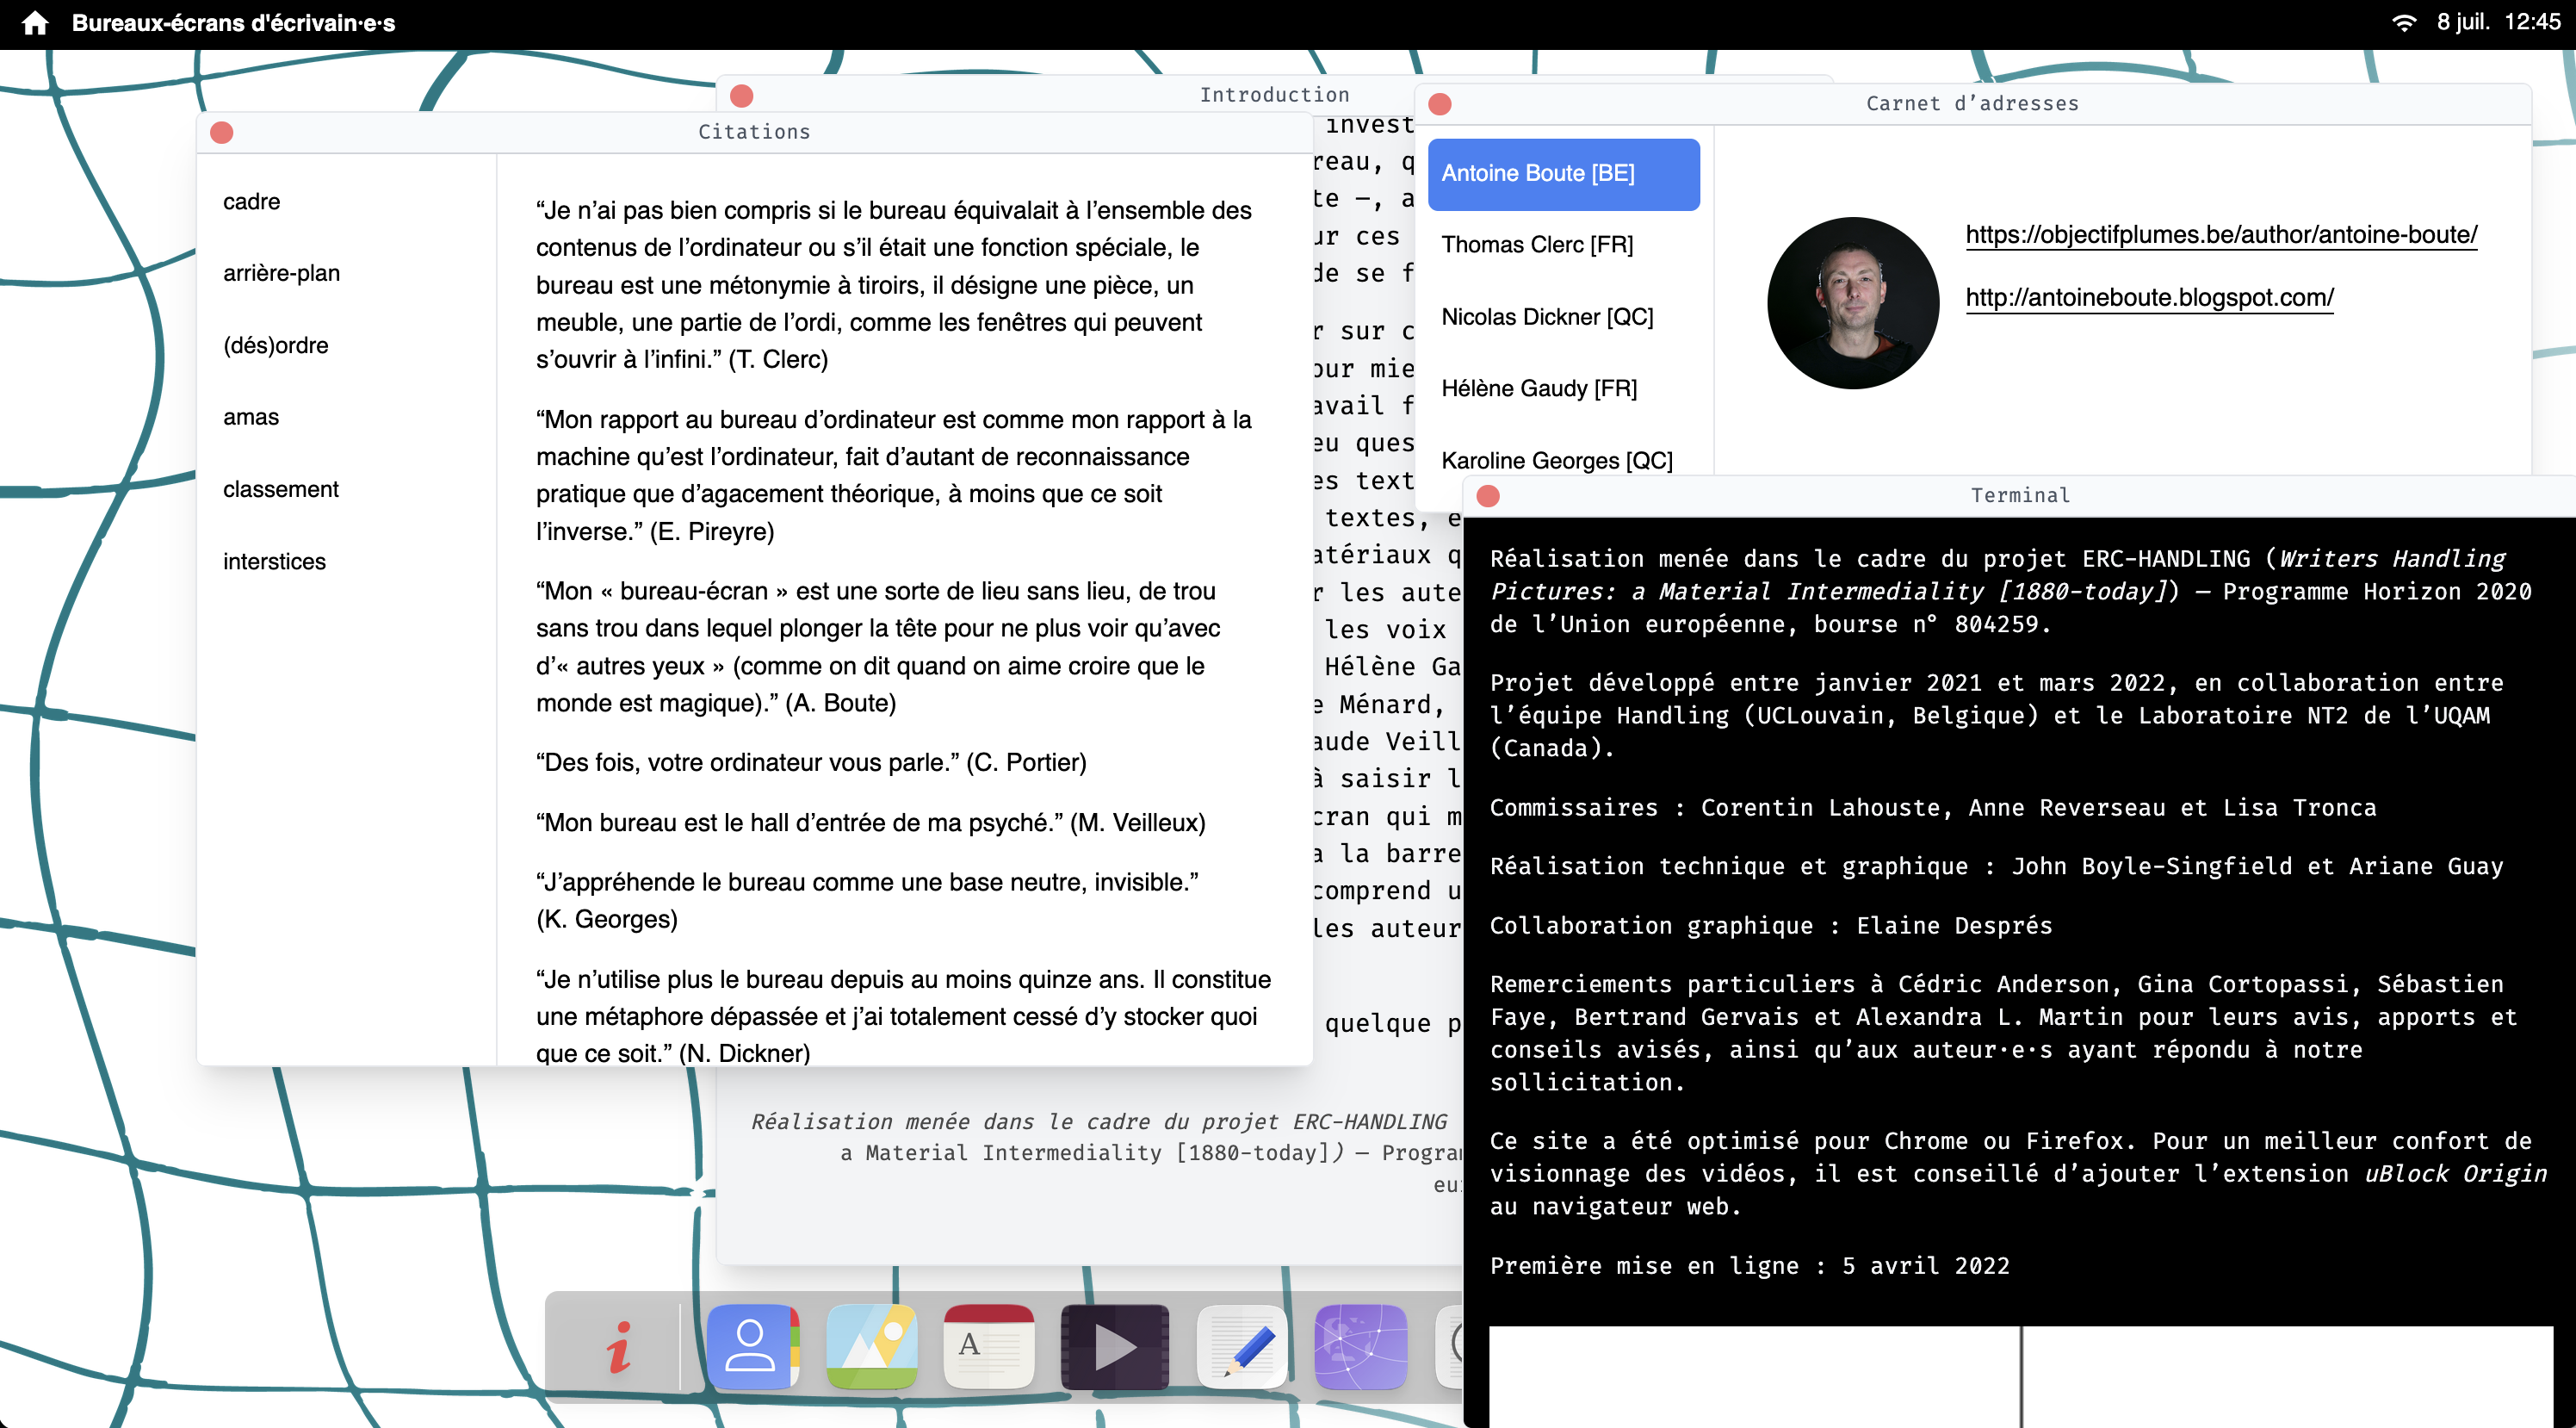
Task: Open the contacts address book dock icon
Action: click(752, 1347)
